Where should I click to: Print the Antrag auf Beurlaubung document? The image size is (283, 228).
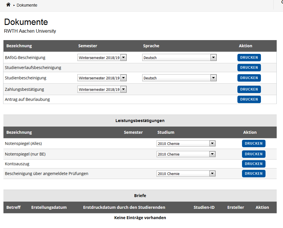(249, 99)
